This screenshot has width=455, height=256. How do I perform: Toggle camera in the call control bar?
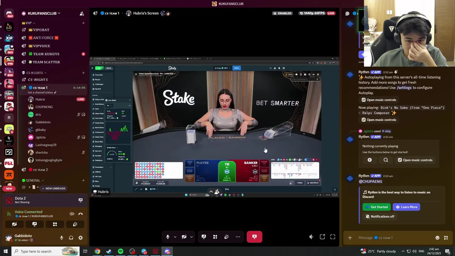(184, 237)
